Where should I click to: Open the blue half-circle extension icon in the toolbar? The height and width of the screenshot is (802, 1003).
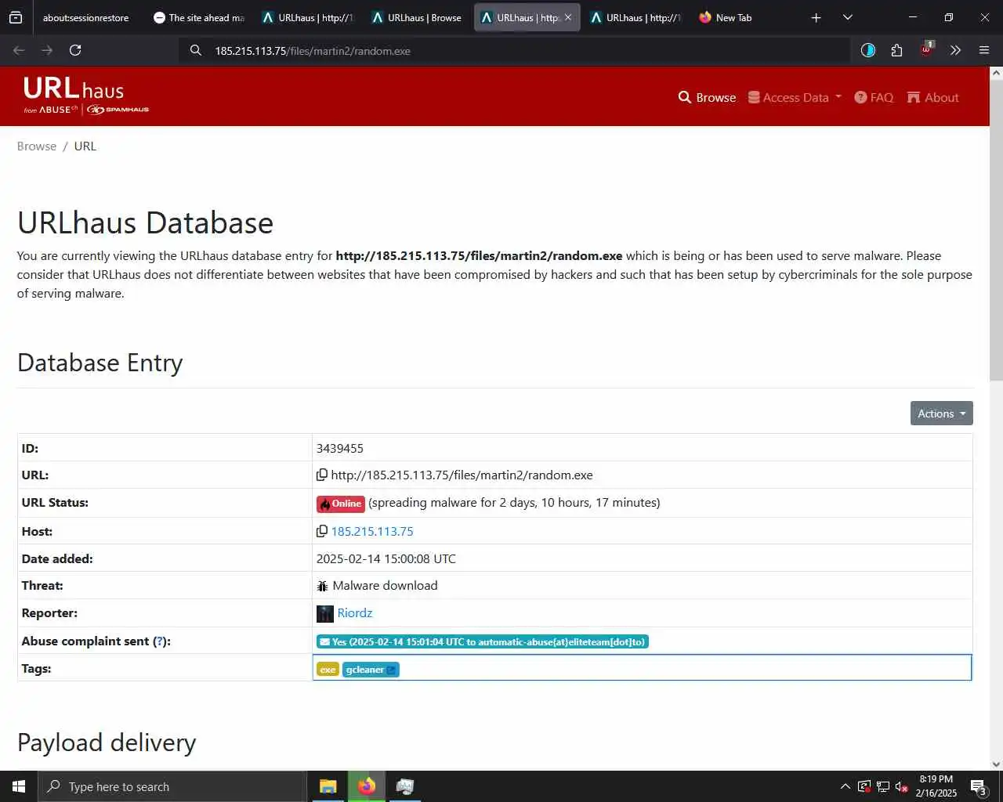(868, 50)
